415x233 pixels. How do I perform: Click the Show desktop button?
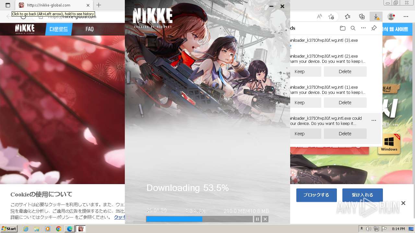click(412, 229)
